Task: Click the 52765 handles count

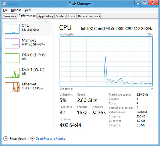Action: 99,113
